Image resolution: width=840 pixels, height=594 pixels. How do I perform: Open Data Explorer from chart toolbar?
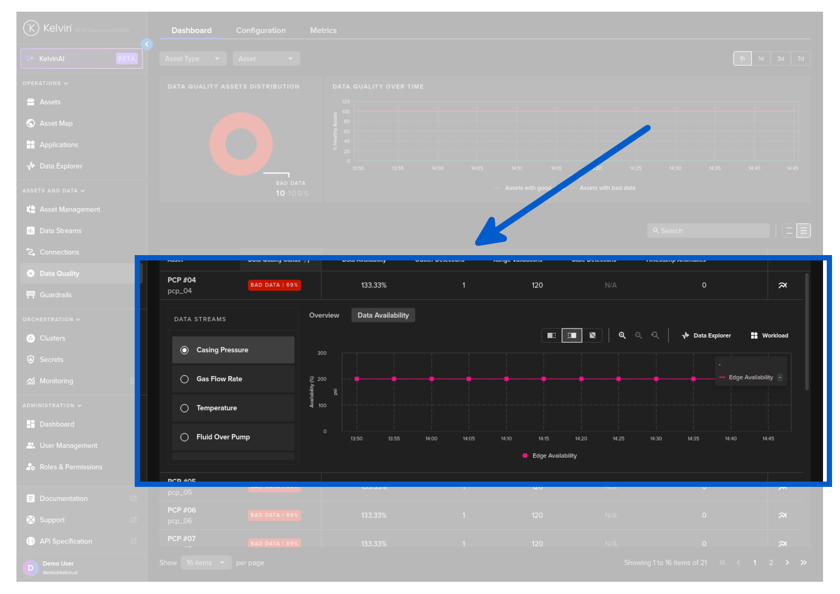pos(706,335)
